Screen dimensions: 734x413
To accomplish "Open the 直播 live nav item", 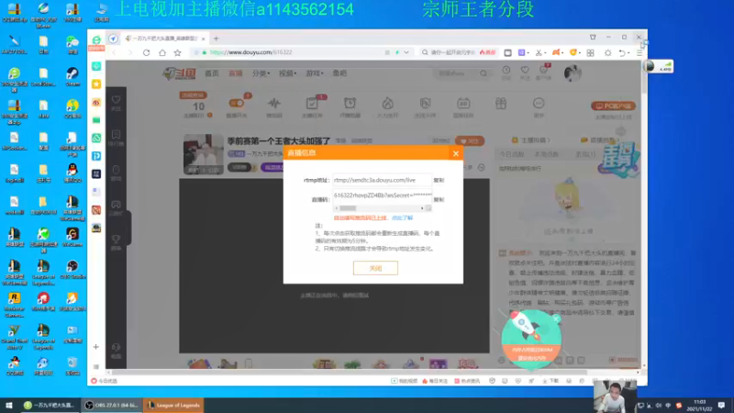I will coord(235,73).
